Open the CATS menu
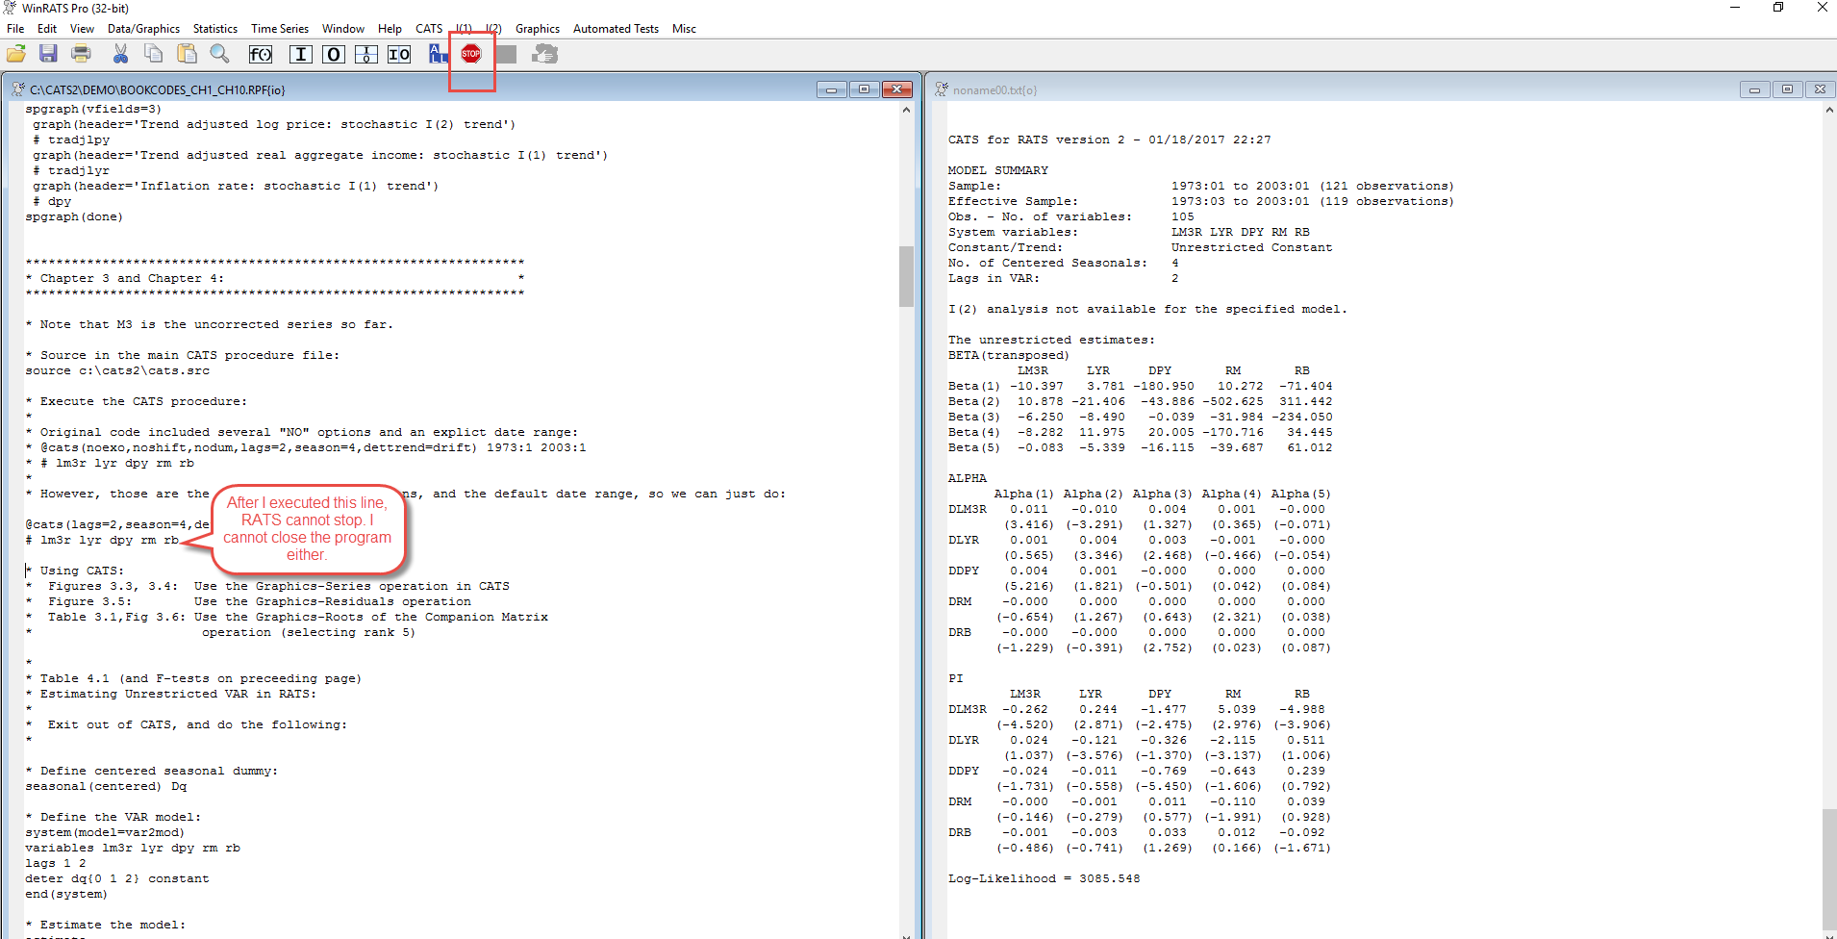This screenshot has height=939, width=1837. (429, 29)
